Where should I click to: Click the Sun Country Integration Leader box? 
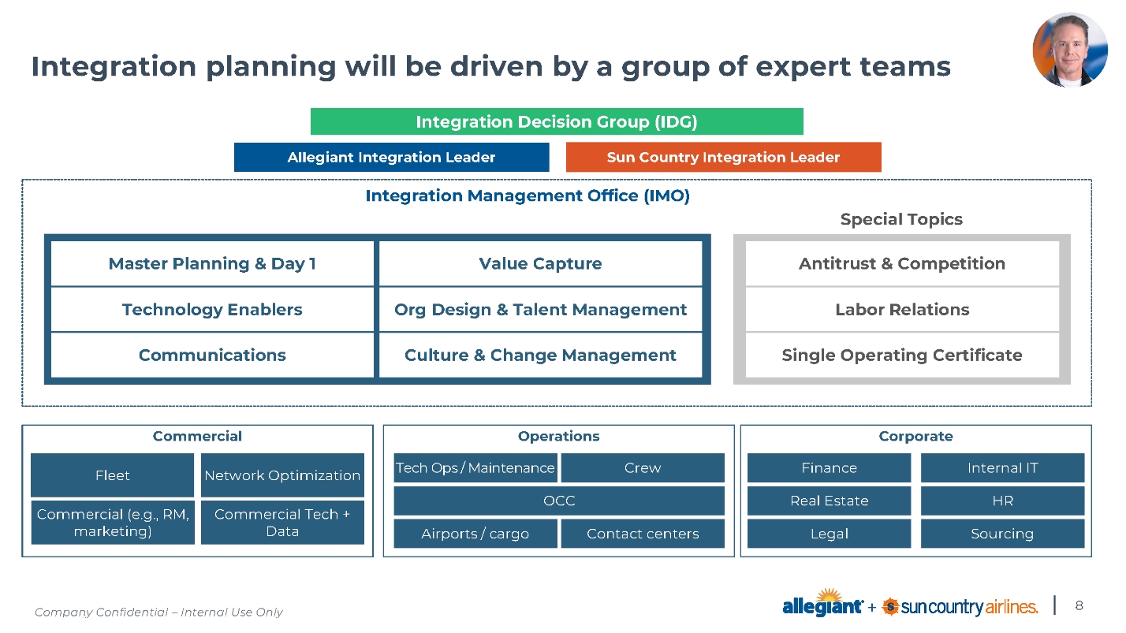click(x=723, y=157)
